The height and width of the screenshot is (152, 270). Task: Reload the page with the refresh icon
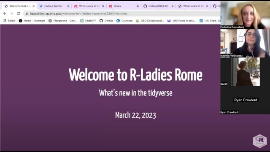(19, 14)
